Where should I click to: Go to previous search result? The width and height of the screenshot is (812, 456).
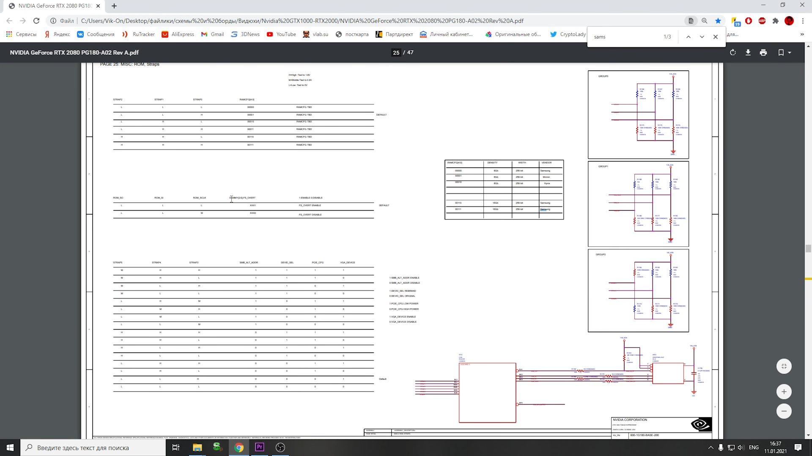point(689,37)
